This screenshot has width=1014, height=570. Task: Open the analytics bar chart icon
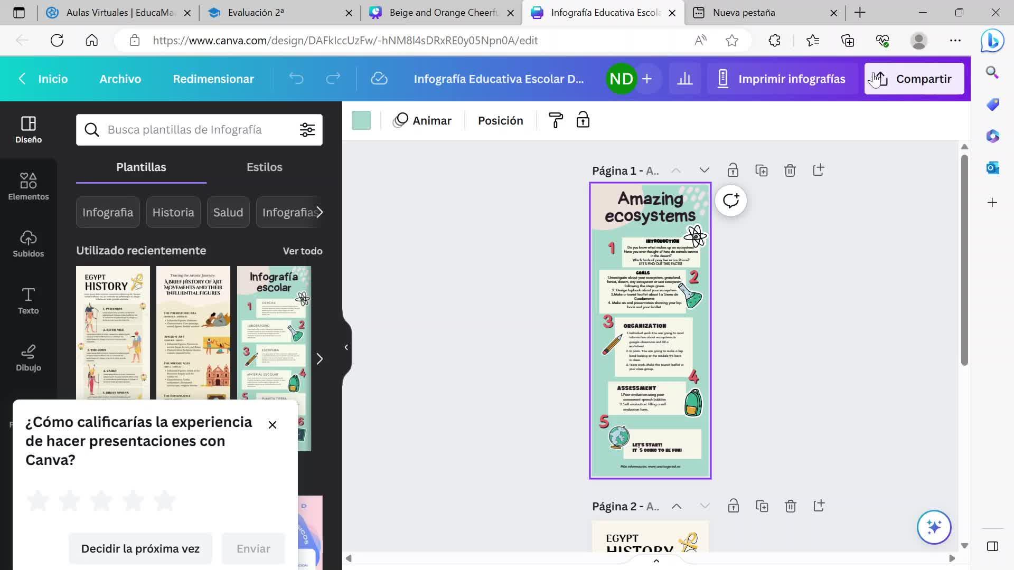click(x=685, y=79)
